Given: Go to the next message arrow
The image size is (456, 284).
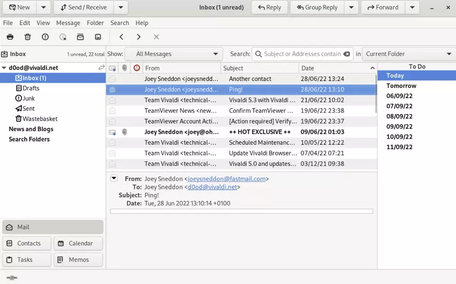Looking at the screenshot, I should point(139,37).
